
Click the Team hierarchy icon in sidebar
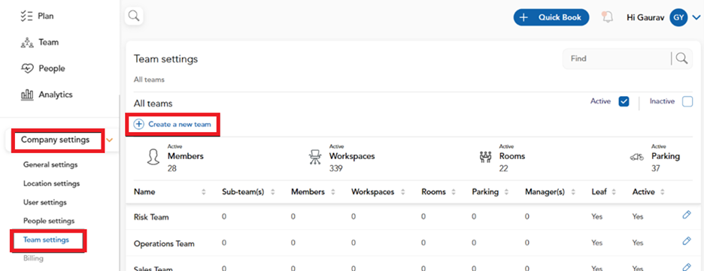pyautogui.click(x=27, y=43)
